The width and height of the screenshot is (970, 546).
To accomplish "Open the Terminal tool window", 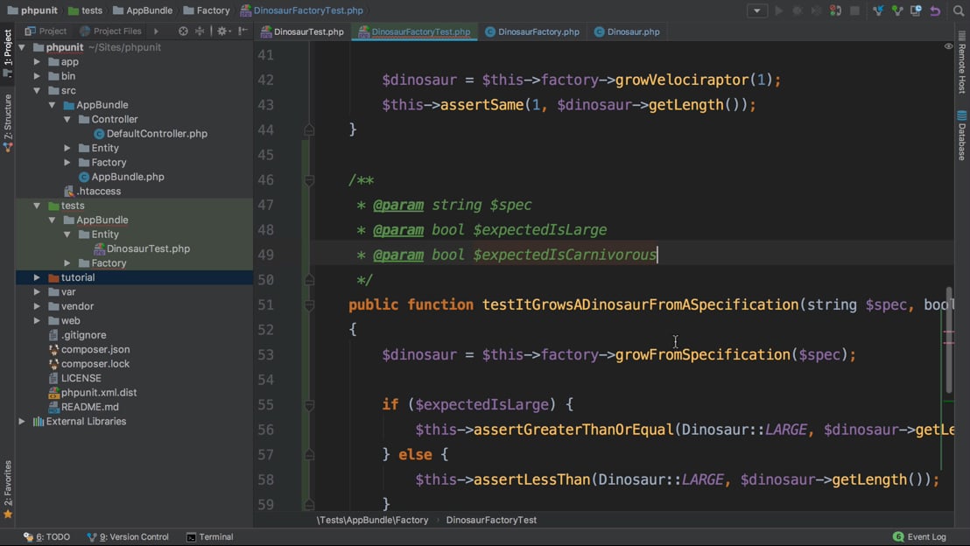I will (210, 536).
